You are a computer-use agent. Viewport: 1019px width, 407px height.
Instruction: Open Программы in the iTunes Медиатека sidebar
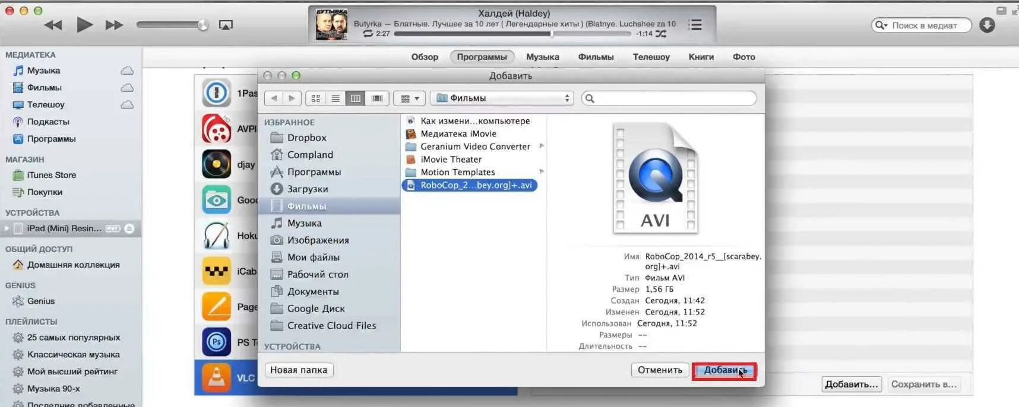pyautogui.click(x=51, y=139)
